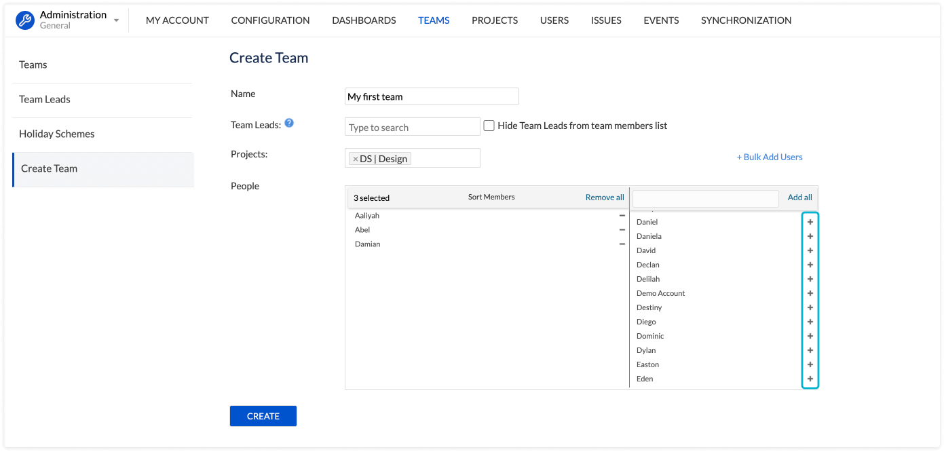Enable Hide Team Leads from members list
Viewport: 944px width, 452px height.
tap(489, 126)
